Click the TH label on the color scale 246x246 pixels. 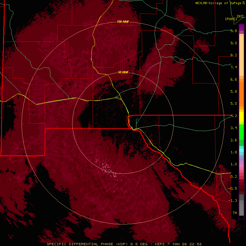click(x=235, y=213)
